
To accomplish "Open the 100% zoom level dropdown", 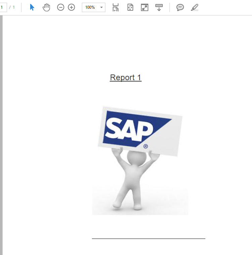I will [101, 7].
